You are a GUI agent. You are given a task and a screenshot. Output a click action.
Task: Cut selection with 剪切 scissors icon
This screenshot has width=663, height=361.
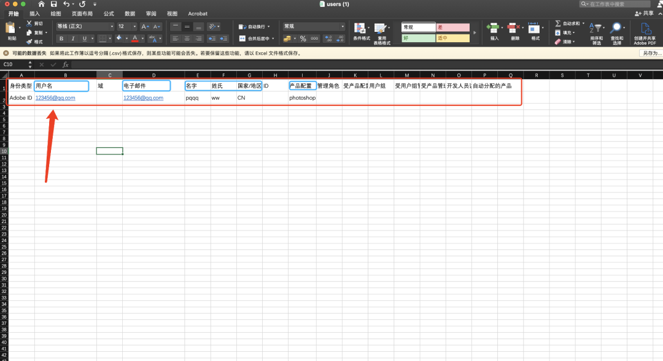(x=29, y=24)
